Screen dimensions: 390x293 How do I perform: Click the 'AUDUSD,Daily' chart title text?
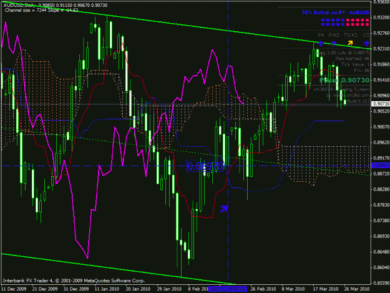pos(18,5)
